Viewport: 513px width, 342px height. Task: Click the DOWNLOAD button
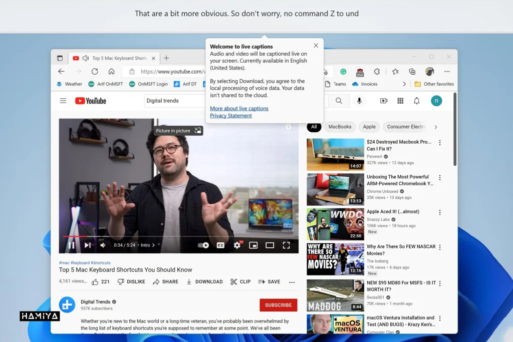coord(204,282)
